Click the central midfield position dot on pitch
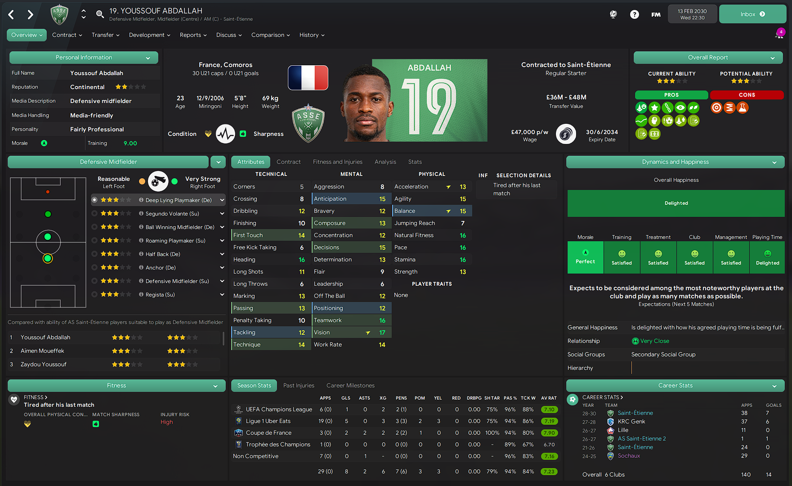Screen dimensions: 792x486 coord(48,237)
